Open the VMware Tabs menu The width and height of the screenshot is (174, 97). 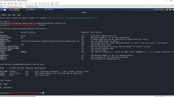(x=12, y=4)
